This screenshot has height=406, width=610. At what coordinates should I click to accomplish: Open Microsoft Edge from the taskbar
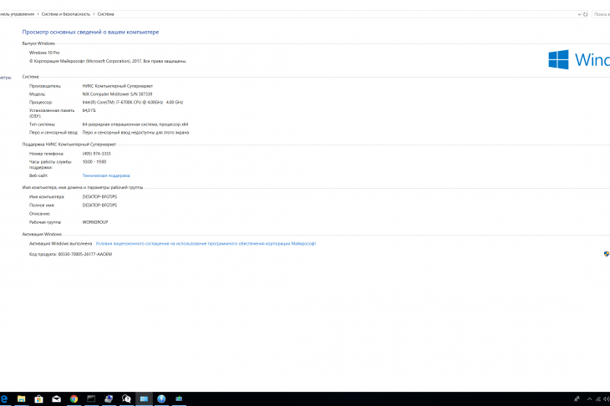(x=3, y=398)
